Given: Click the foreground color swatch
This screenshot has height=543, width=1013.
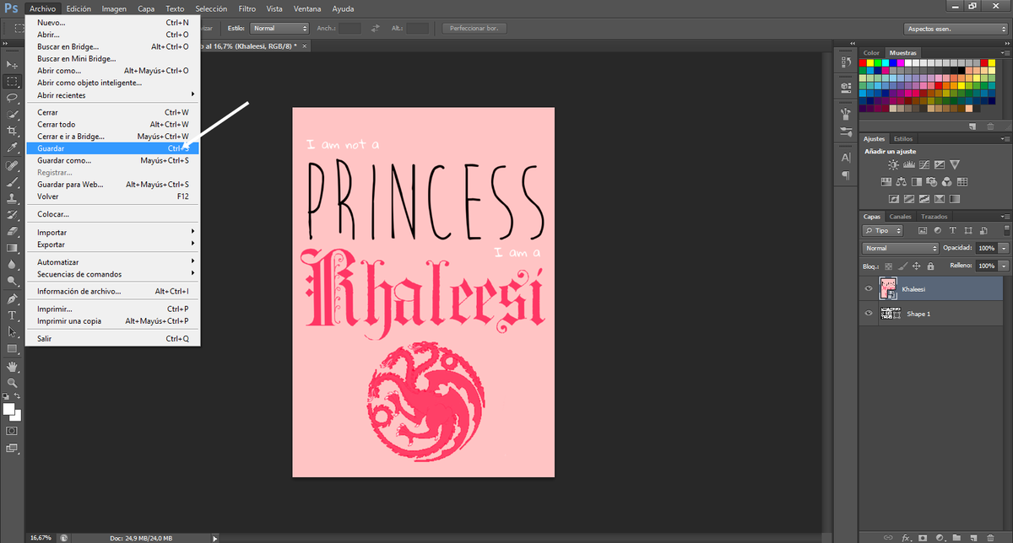Looking at the screenshot, I should coord(8,411).
